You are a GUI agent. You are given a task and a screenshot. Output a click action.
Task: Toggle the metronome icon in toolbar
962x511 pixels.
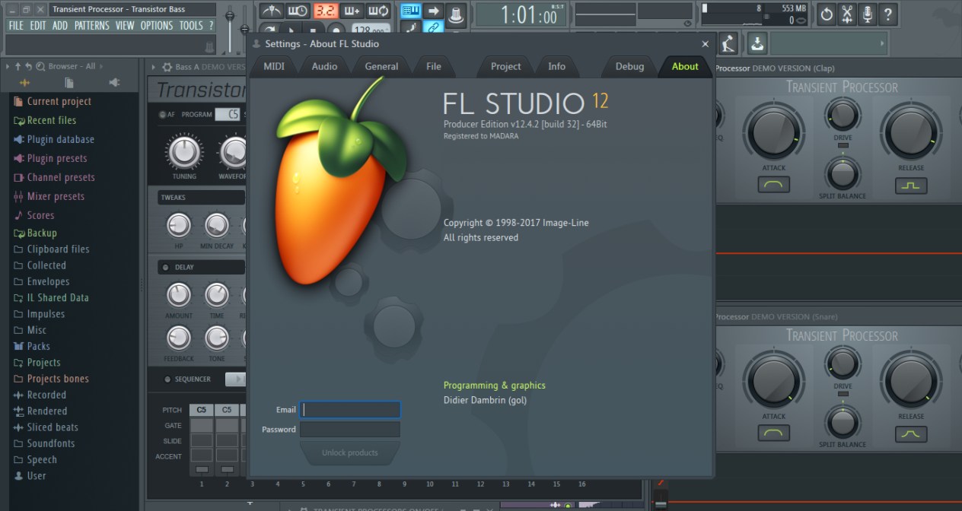click(x=272, y=11)
